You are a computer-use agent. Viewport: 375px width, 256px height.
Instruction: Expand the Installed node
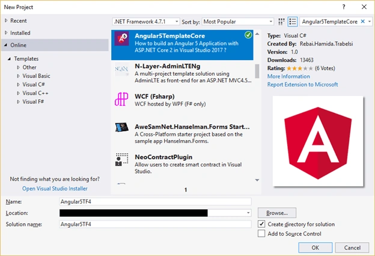(6, 33)
